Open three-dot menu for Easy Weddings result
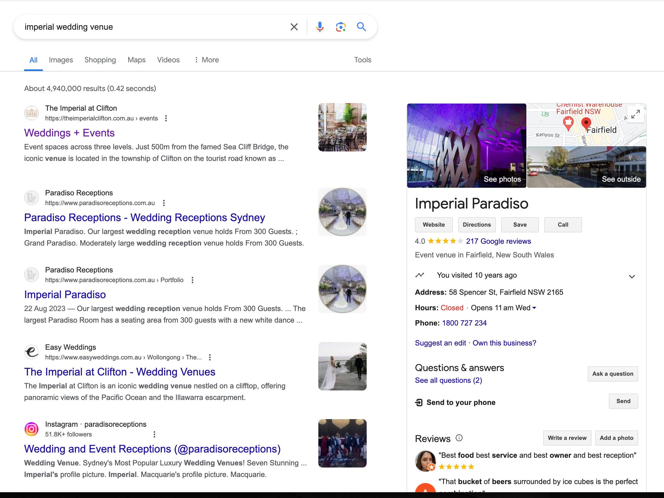Screen dimensions: 664x498 (x=210, y=357)
